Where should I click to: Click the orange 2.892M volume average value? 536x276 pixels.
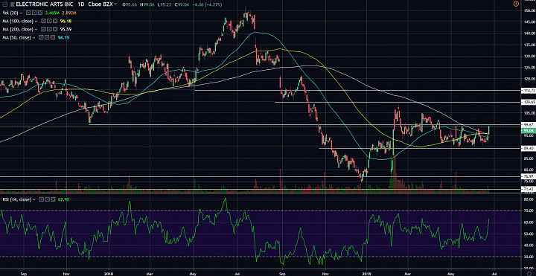click(x=69, y=13)
